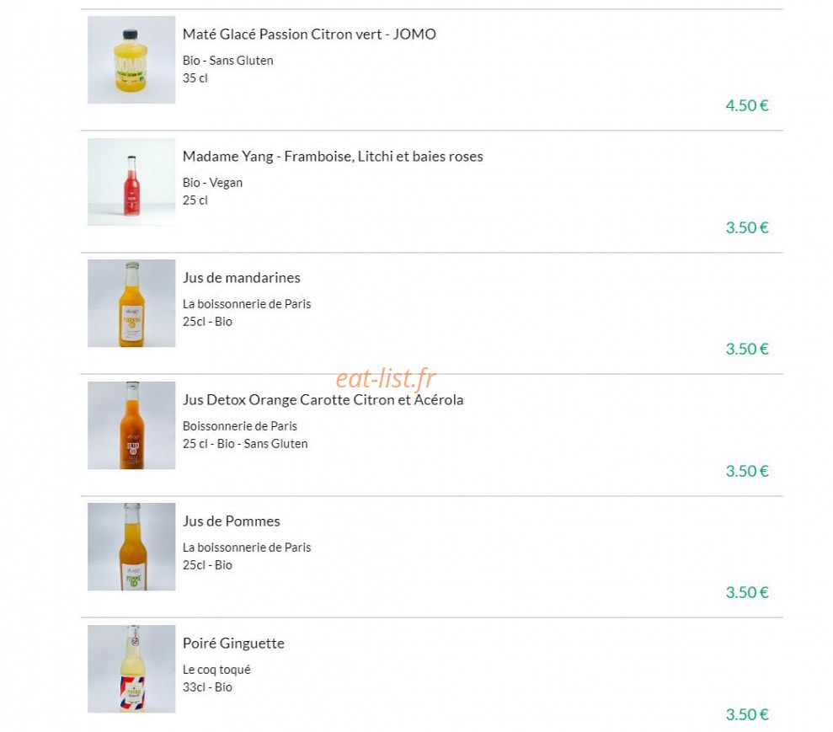Click the eat-list.fr watermark text
833x732 pixels.
pos(386,378)
